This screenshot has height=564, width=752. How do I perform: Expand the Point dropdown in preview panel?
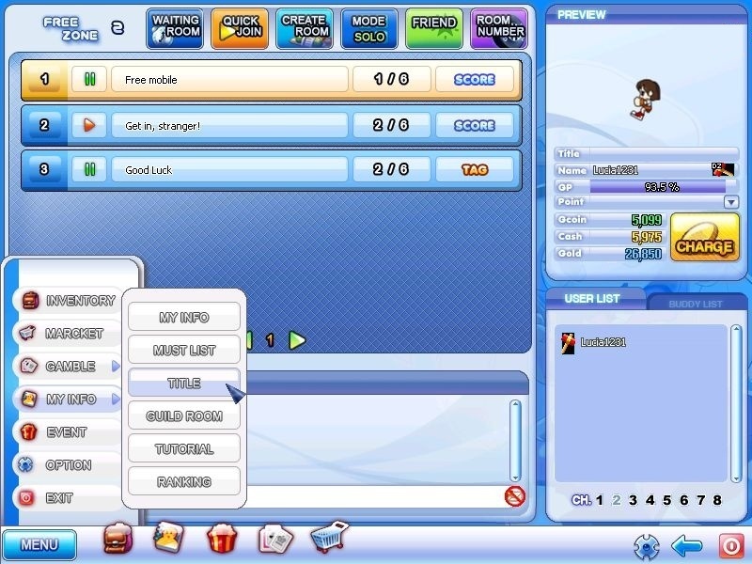(730, 202)
